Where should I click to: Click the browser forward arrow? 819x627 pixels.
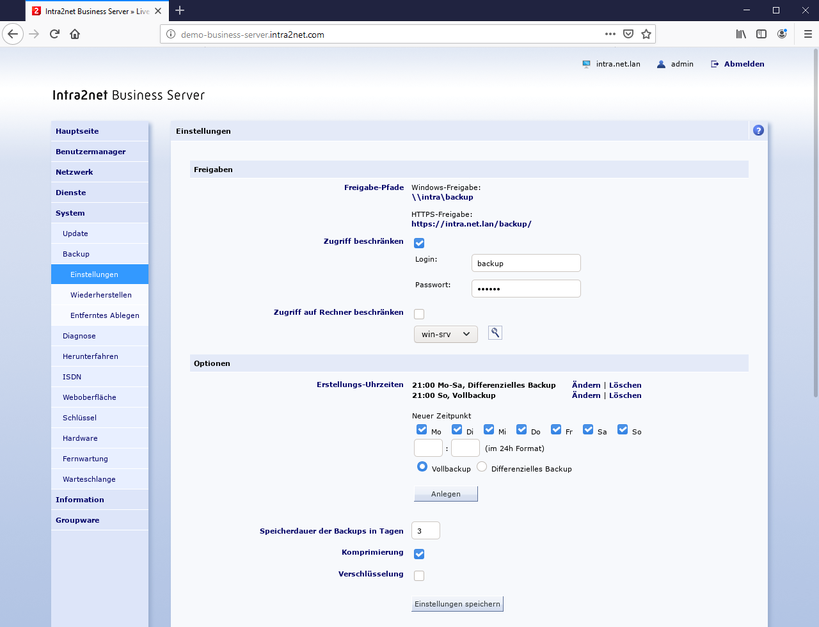[34, 34]
